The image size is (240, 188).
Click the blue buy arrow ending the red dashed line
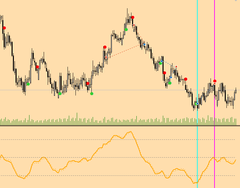(x=144, y=44)
